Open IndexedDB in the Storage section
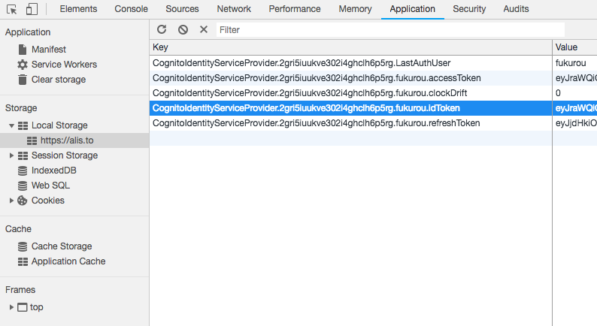 point(53,171)
